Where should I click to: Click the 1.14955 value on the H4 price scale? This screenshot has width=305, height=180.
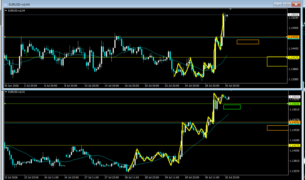click(293, 28)
